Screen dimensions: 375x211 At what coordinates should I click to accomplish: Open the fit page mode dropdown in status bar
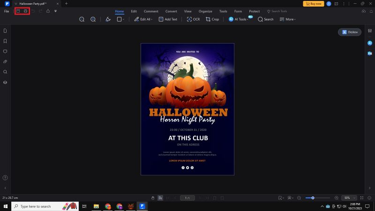point(281,198)
